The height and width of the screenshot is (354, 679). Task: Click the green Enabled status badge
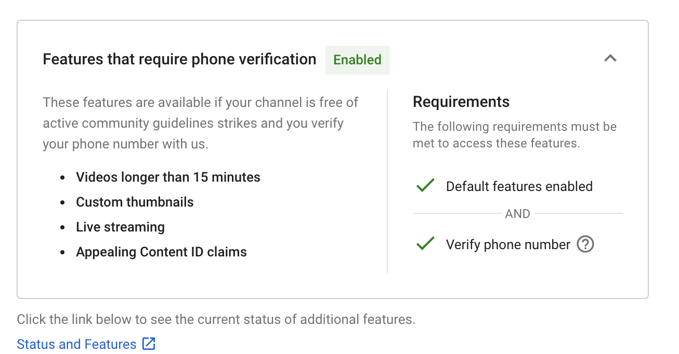click(358, 60)
